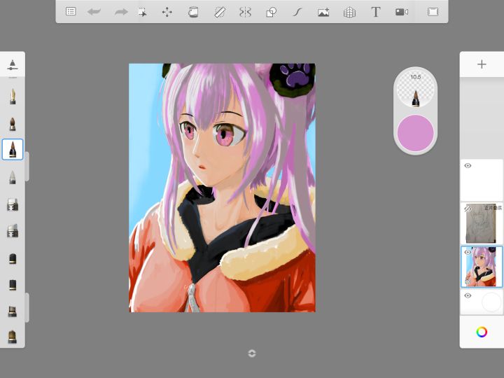Hide the colored anime painting layer
This screenshot has width=504, height=378.
coord(468,252)
